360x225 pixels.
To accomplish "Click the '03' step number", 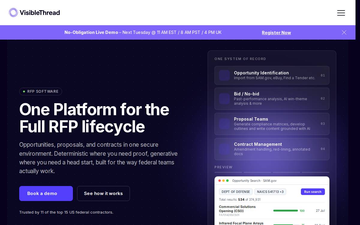I will click(323, 124).
